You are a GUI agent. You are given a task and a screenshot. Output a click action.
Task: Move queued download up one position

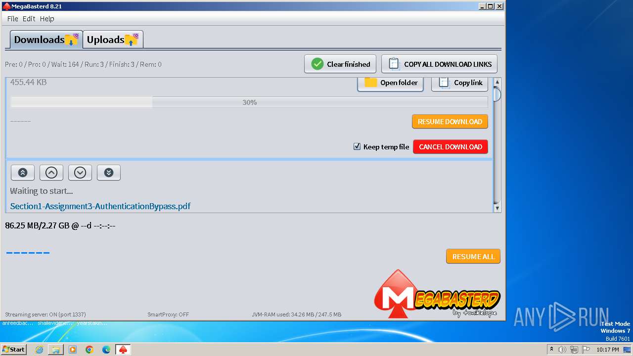(51, 173)
